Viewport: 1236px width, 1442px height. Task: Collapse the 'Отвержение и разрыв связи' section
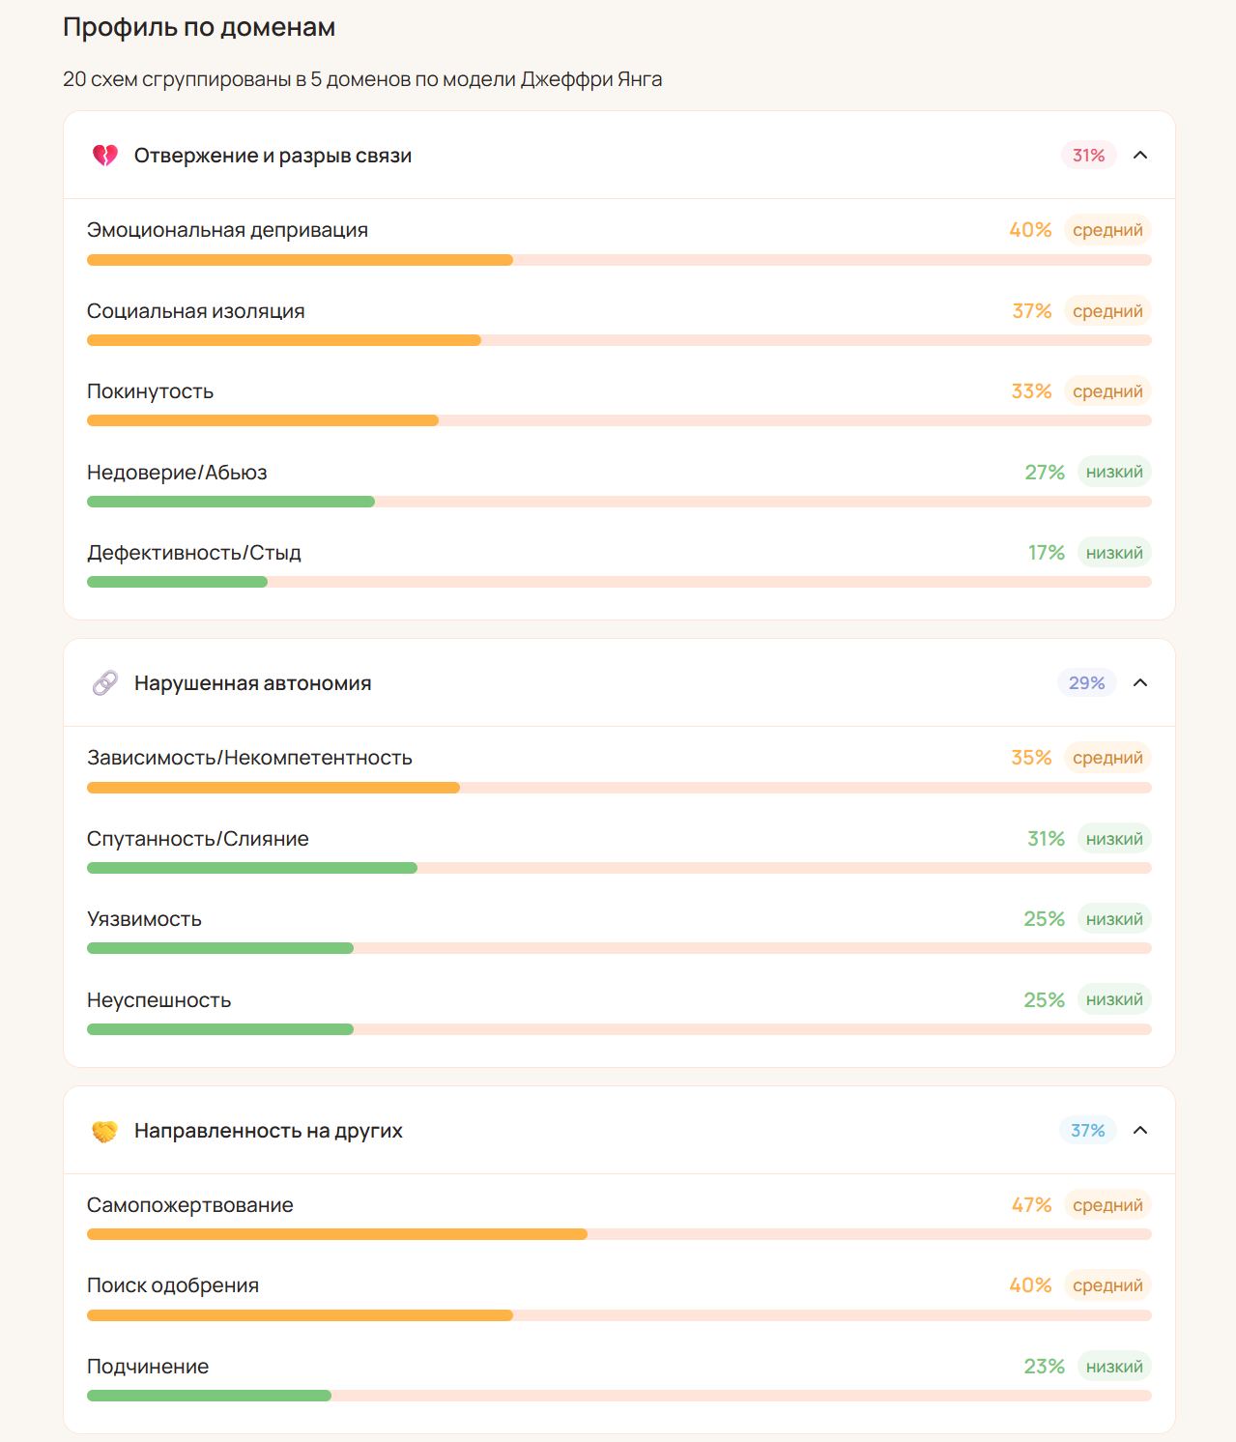click(1141, 155)
